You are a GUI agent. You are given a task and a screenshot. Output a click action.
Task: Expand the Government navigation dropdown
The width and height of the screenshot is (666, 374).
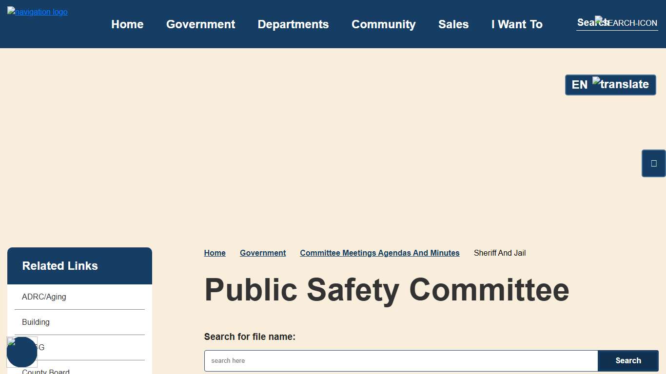[200, 24]
